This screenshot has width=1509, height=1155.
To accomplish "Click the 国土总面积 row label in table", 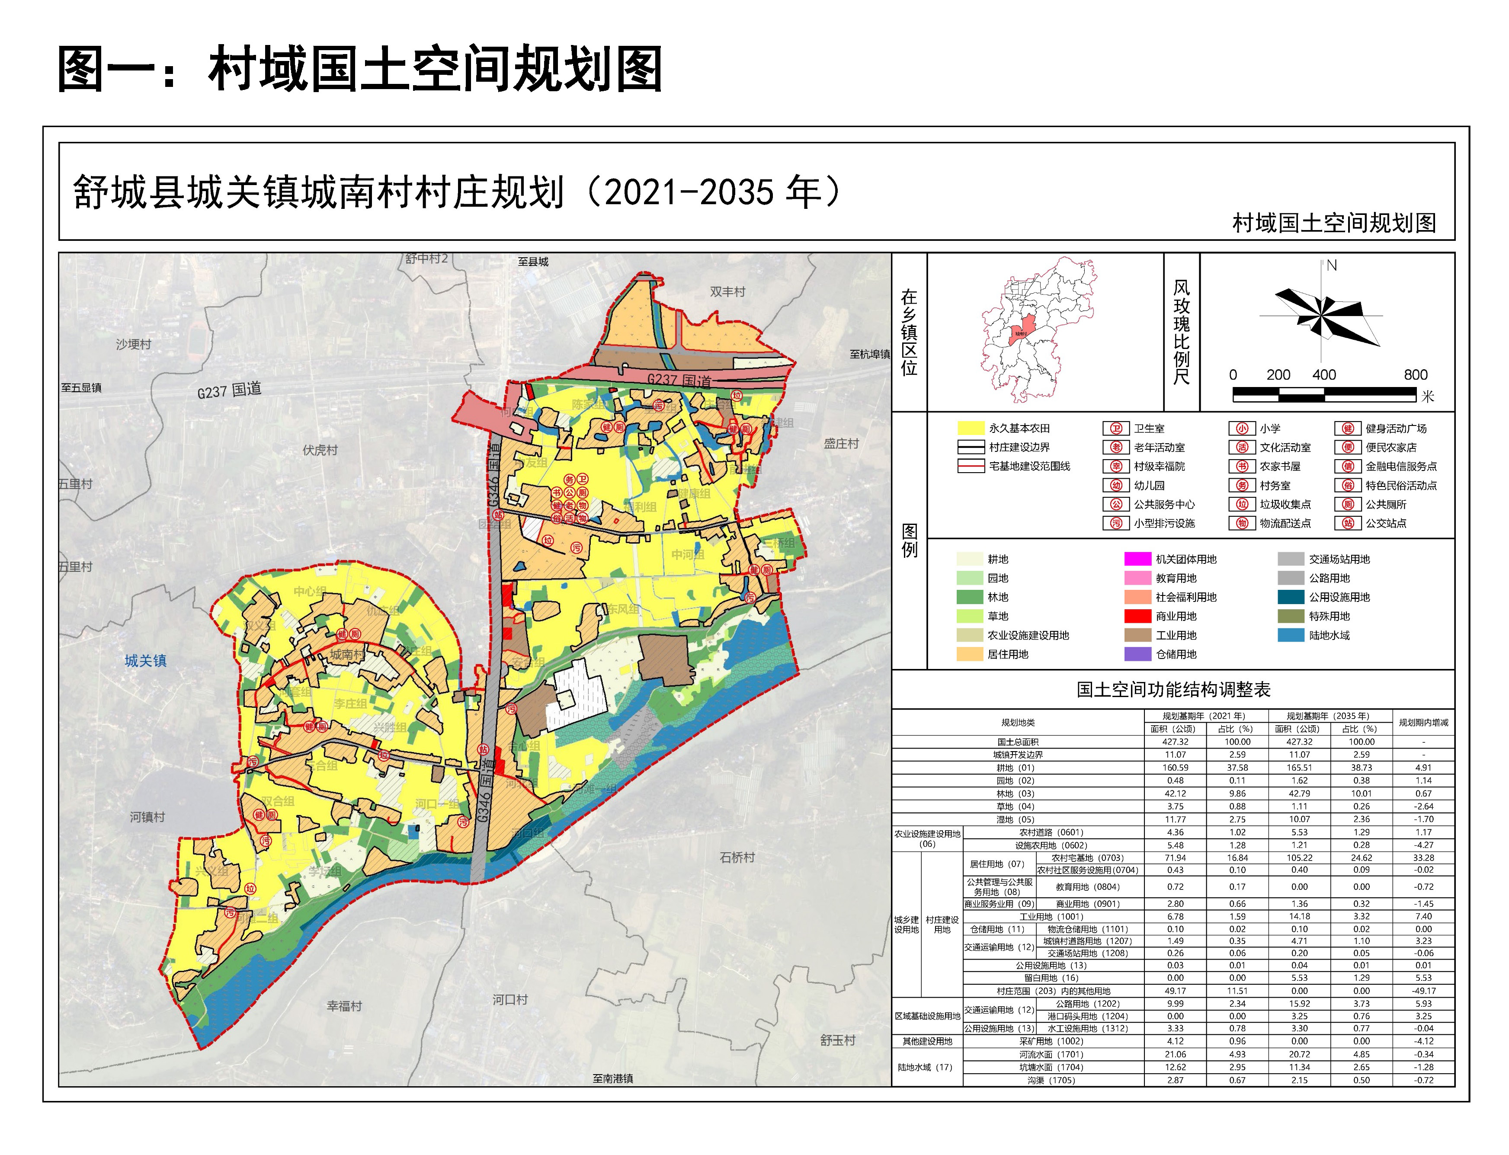I will (x=1018, y=742).
